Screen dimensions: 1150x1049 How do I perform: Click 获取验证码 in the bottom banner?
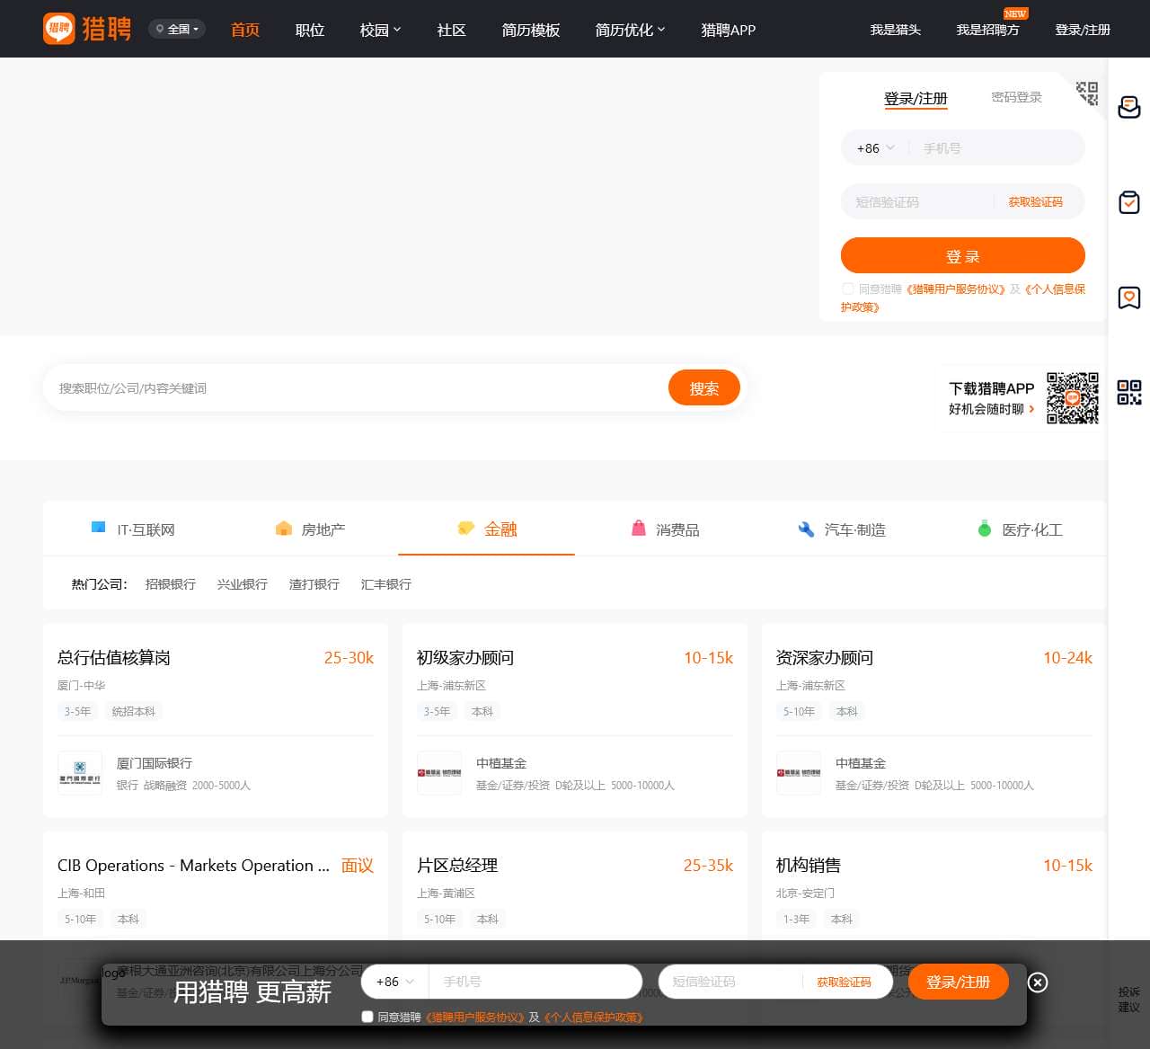pos(845,982)
